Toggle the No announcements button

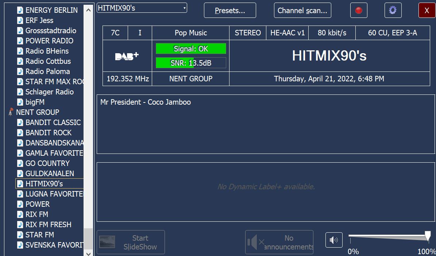(x=279, y=242)
